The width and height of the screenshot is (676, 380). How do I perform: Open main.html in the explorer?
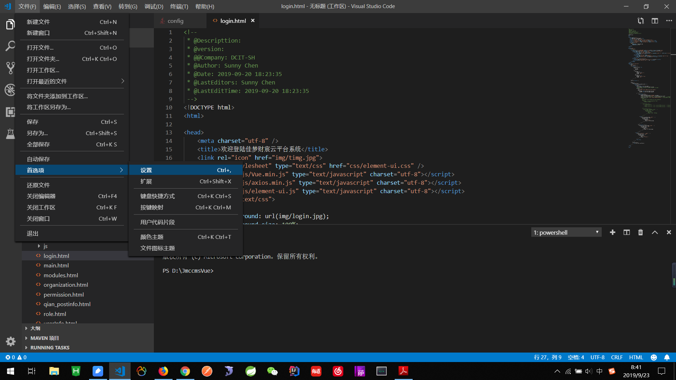pyautogui.click(x=56, y=265)
